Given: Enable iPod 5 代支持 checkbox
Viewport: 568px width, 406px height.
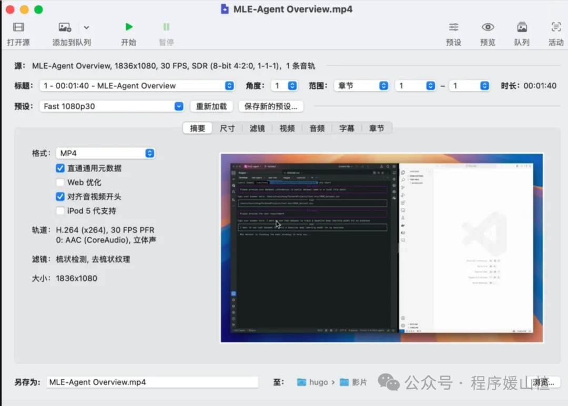Looking at the screenshot, I should pyautogui.click(x=61, y=211).
